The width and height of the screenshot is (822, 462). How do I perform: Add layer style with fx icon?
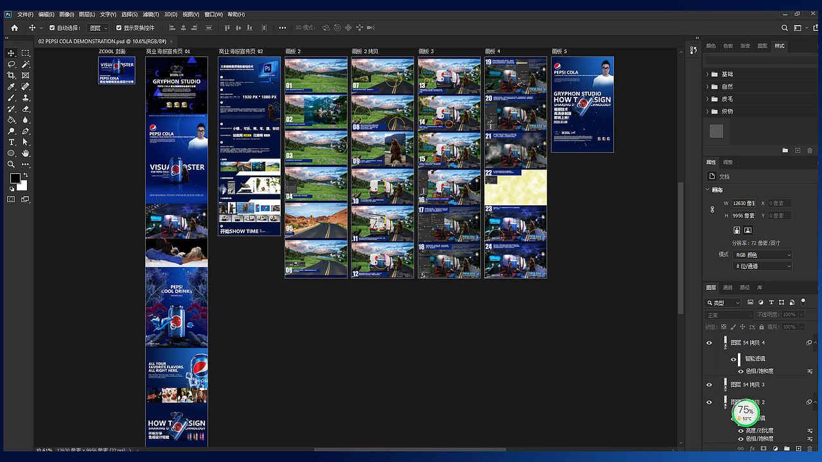pyautogui.click(x=752, y=449)
